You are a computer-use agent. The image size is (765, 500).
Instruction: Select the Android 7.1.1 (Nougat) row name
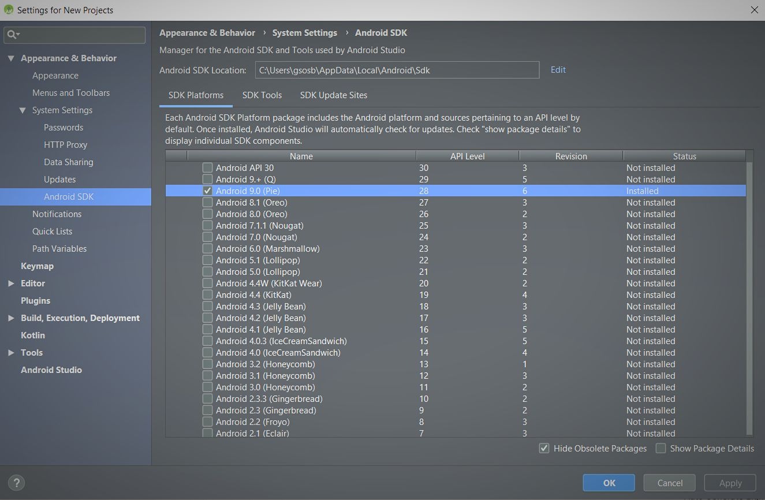tap(260, 225)
